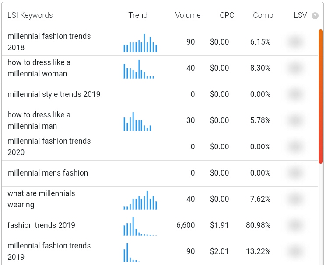The image size is (326, 265).
Task: Sort by the CPC column header
Action: 227,15
